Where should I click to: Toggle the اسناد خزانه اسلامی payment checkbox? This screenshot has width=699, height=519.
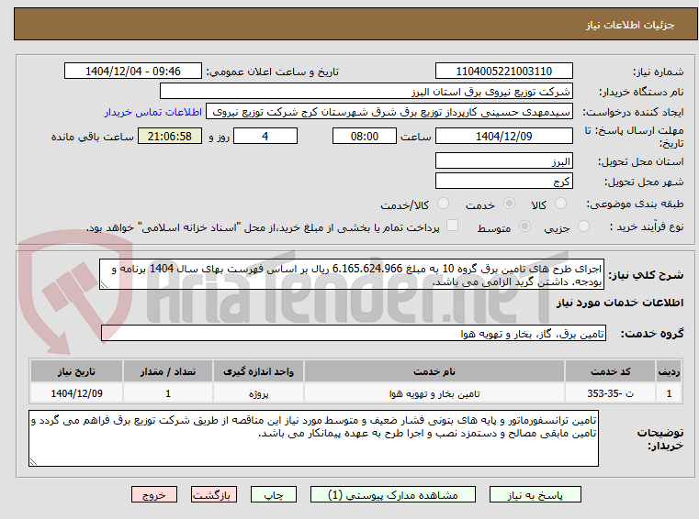point(453,226)
